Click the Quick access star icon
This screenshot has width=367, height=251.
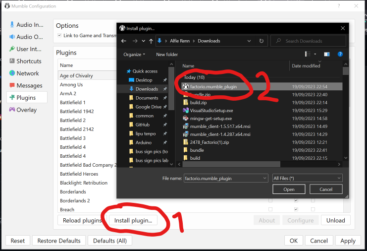click(128, 71)
